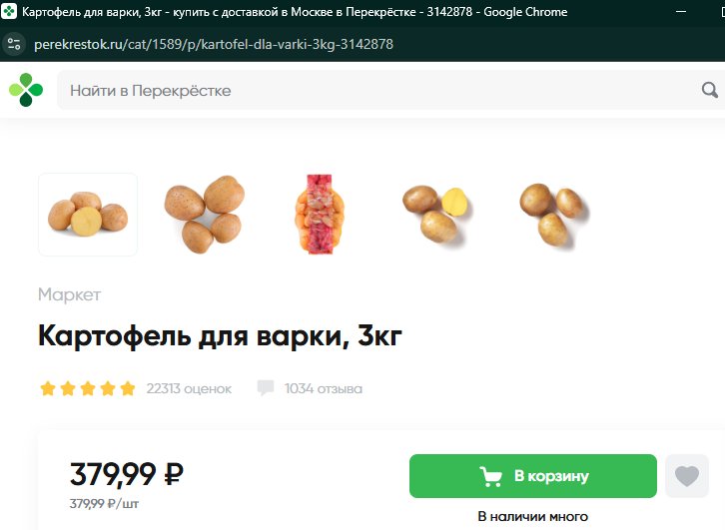Open the Маркет brand link
This screenshot has height=530, width=725.
pyautogui.click(x=69, y=294)
